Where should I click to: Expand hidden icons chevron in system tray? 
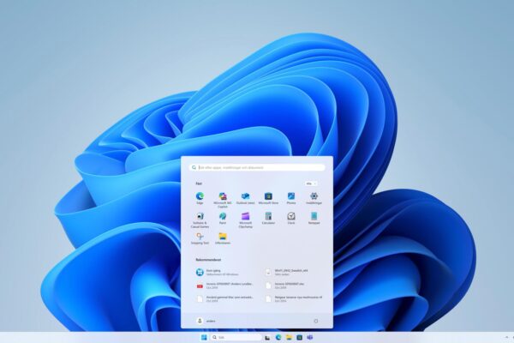(x=507, y=337)
